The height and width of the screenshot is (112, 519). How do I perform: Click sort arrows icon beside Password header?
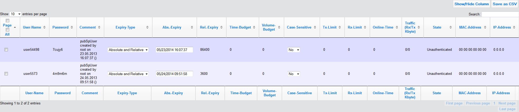point(72,27)
